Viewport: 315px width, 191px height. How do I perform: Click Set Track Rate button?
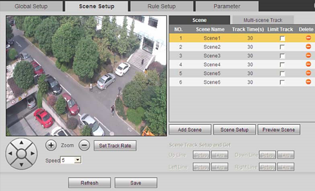(115, 145)
